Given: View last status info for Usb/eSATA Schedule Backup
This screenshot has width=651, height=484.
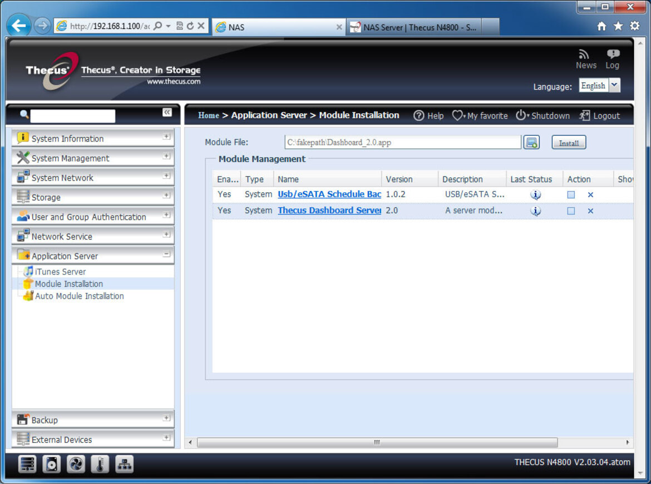Looking at the screenshot, I should (536, 194).
